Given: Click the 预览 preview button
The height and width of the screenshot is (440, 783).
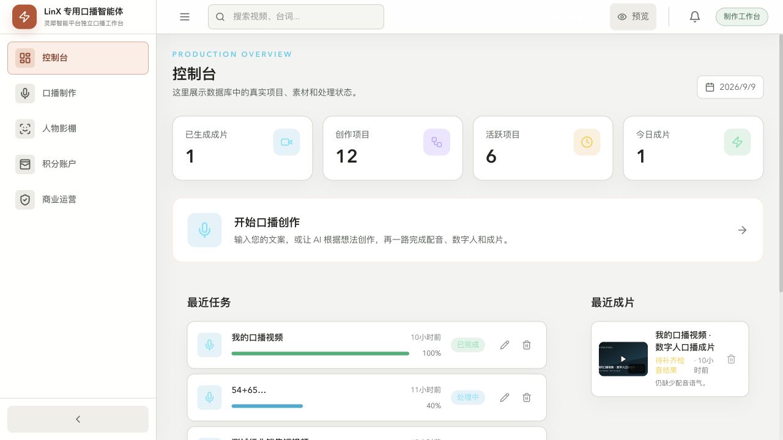Looking at the screenshot, I should 633,17.
